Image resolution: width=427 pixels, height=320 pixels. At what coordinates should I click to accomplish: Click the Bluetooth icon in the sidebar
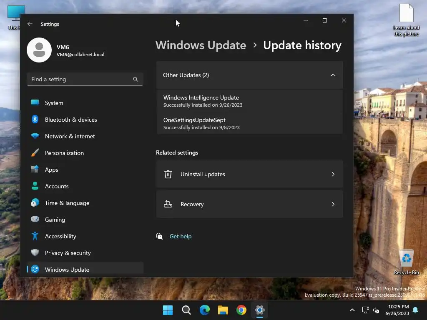[35, 119]
